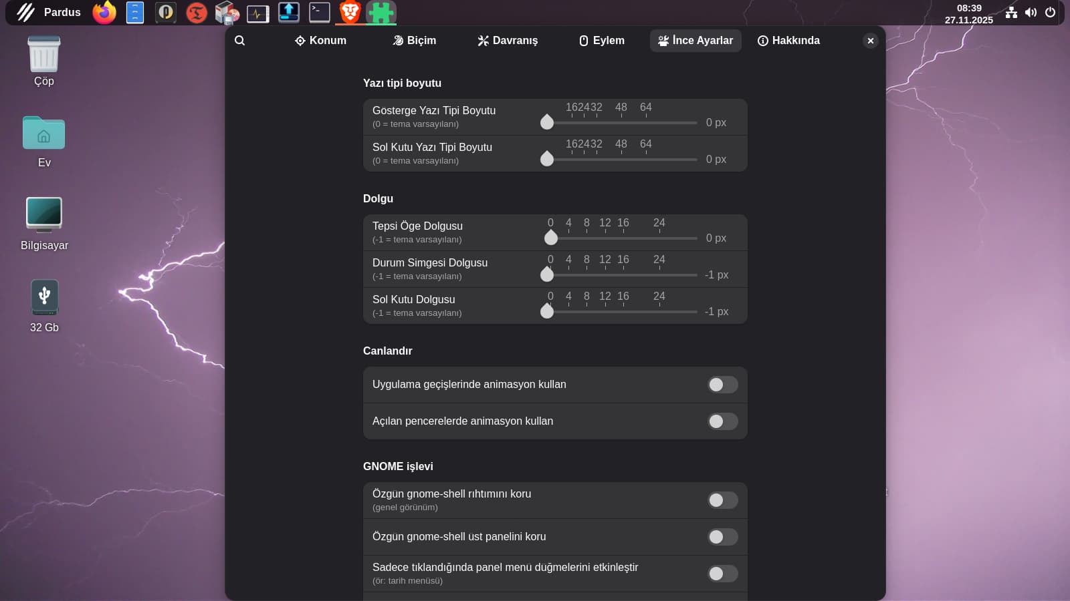The height and width of the screenshot is (601, 1070).
Task: Open the Terminal icon in the top panel
Action: point(319,12)
